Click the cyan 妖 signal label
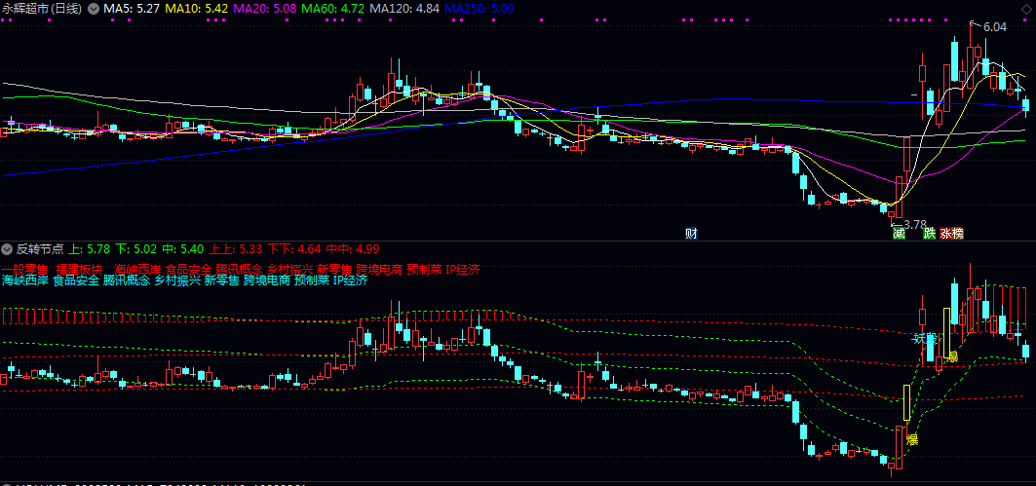Viewport: 1036px width, 486px height. pyautogui.click(x=919, y=339)
